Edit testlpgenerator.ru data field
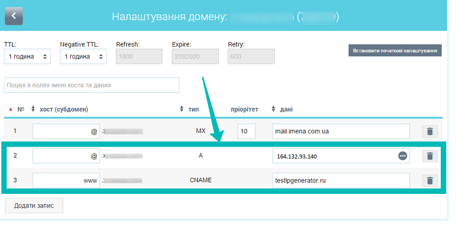456x227 pixels. click(341, 180)
